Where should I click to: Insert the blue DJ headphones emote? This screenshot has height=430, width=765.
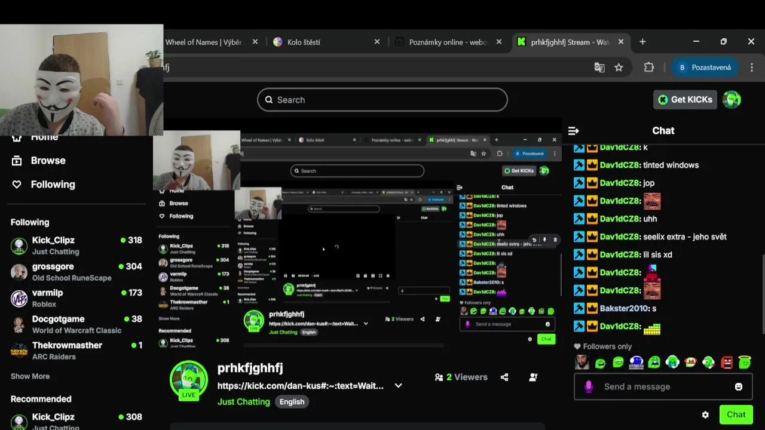click(636, 363)
